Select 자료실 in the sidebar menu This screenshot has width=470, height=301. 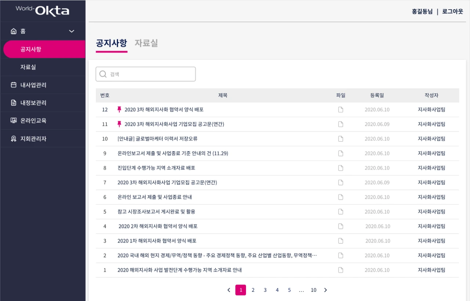[28, 67]
